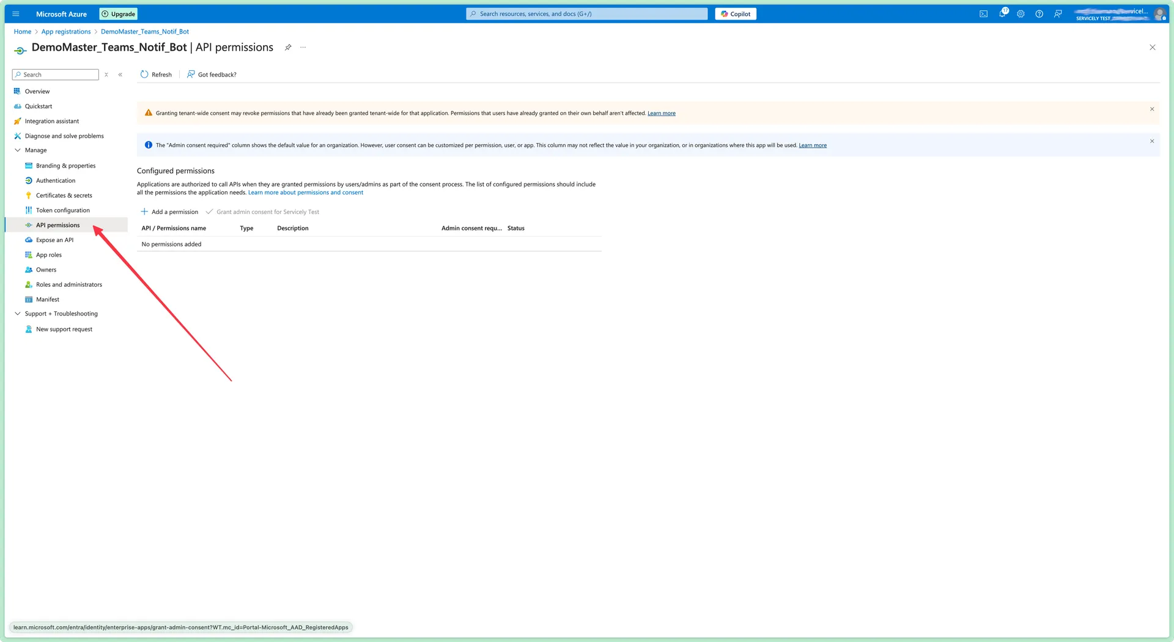Open Learn more link in info banner

pyautogui.click(x=813, y=146)
